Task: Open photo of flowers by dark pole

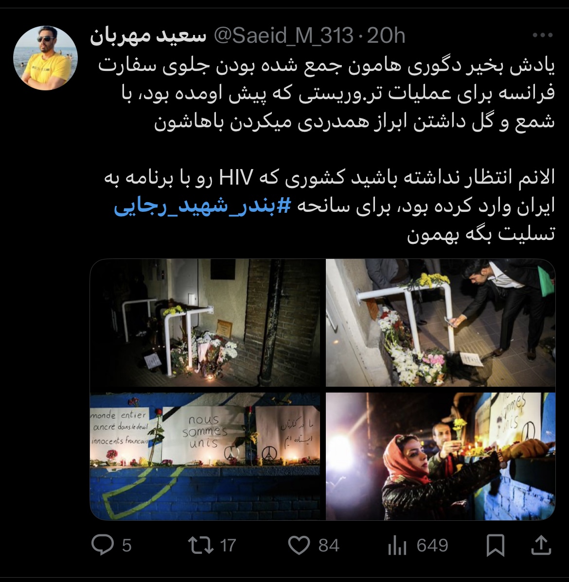Action: click(205, 323)
